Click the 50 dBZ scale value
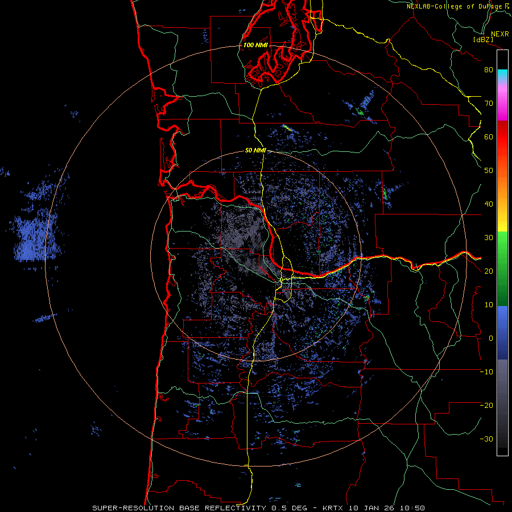Screen dimensions: 512x512 tap(489, 171)
